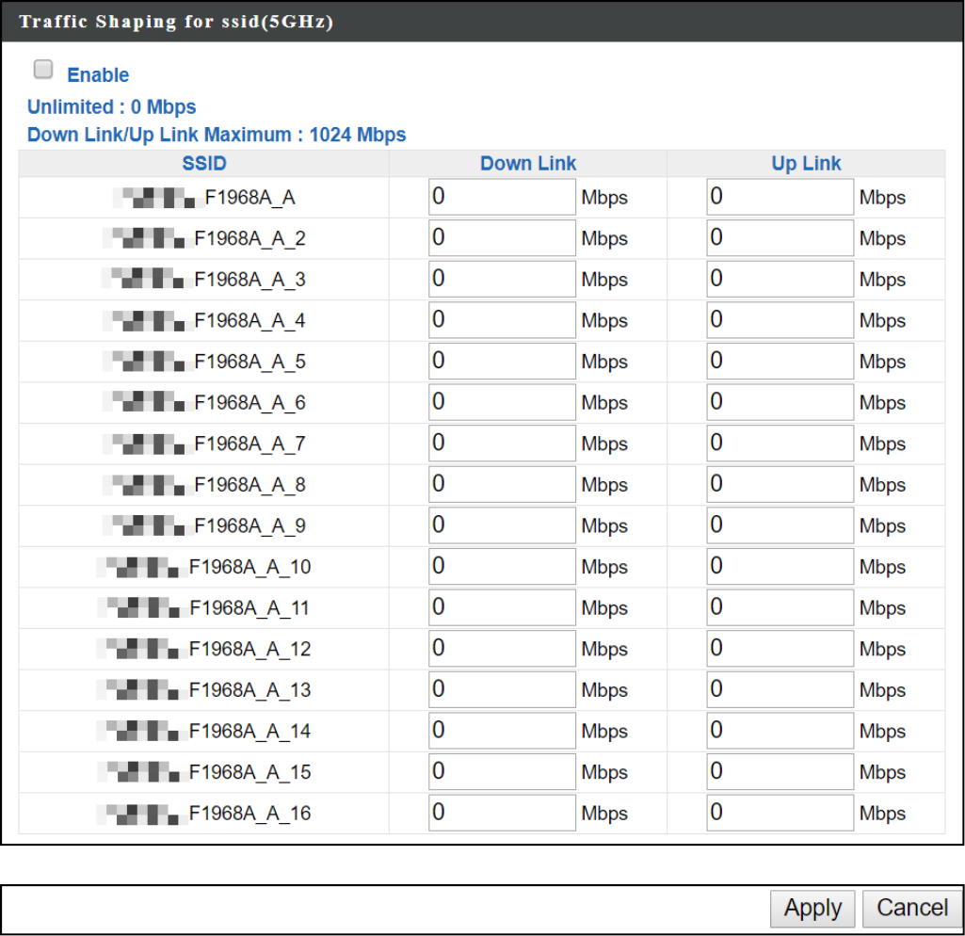Click Down Link input for F1968A_A_15
This screenshot has height=936, width=965.
(502, 772)
